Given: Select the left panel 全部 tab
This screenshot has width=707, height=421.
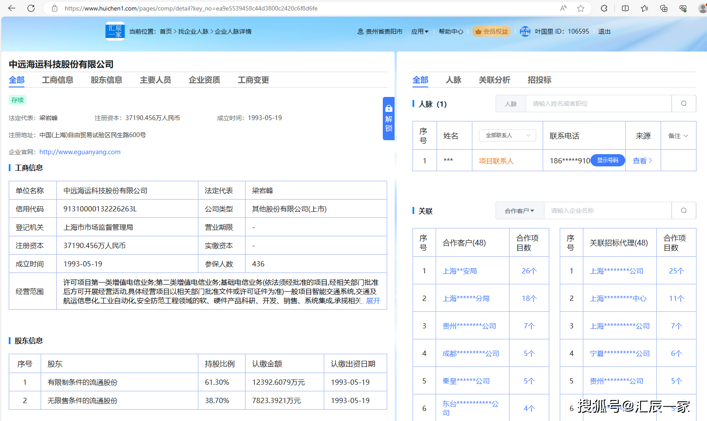Looking at the screenshot, I should tap(17, 80).
